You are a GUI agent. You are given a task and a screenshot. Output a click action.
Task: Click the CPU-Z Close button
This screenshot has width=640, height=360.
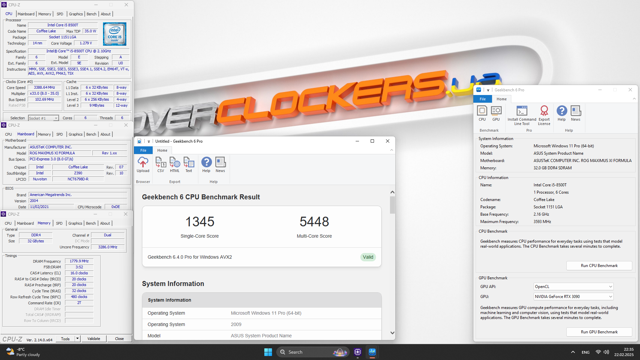(x=119, y=339)
